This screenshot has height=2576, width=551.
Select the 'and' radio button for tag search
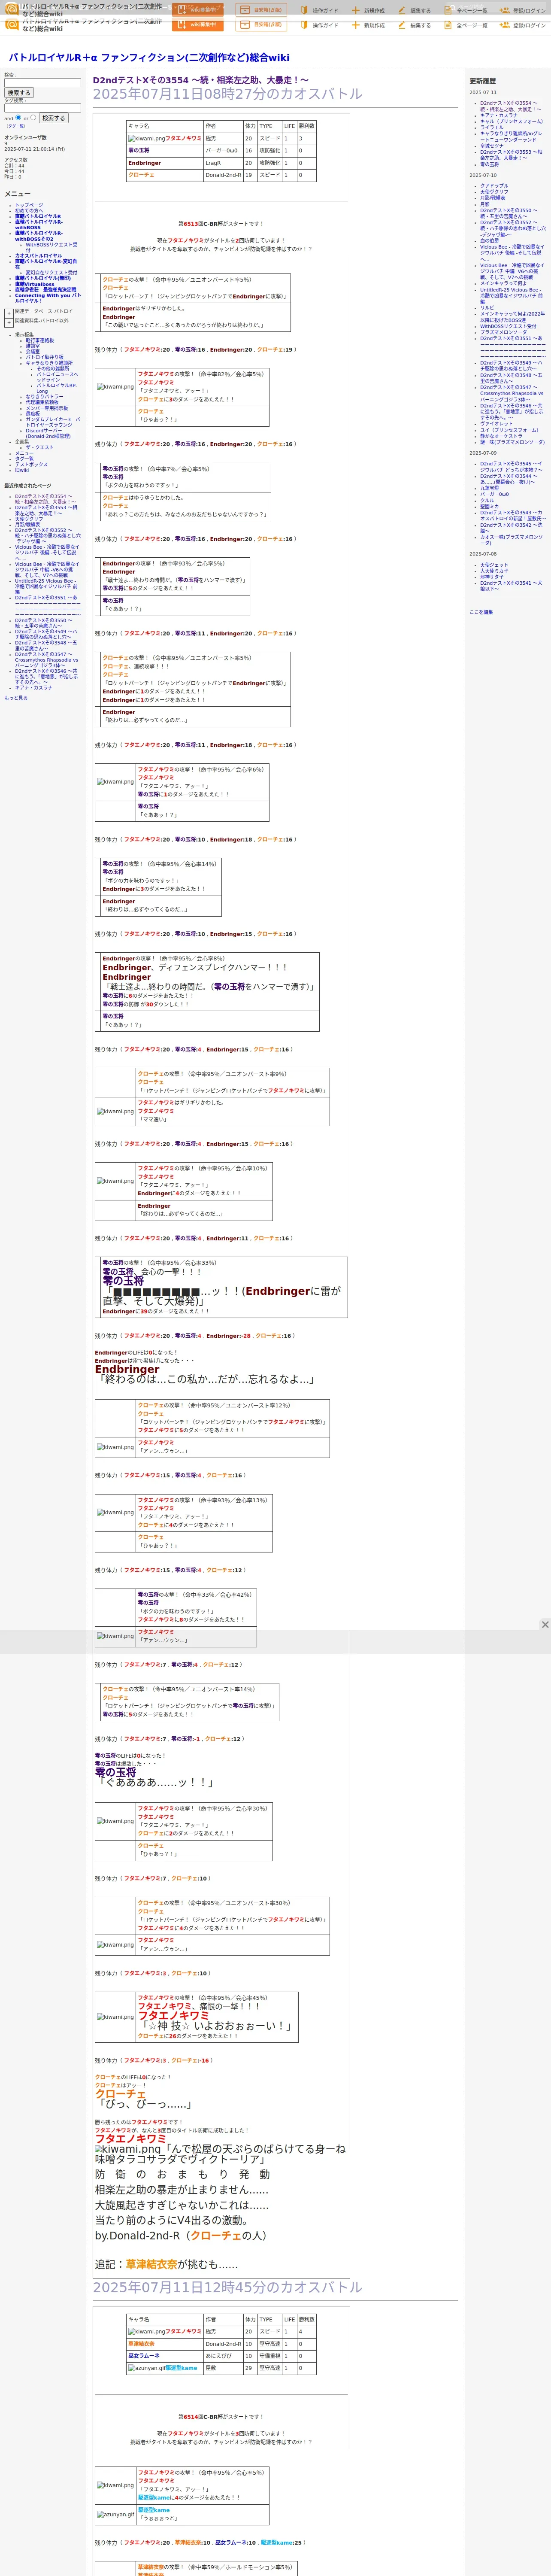click(x=18, y=117)
